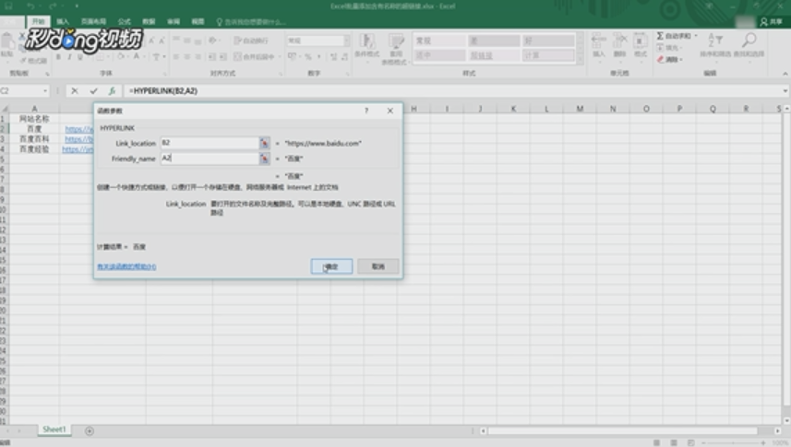
Task: Select the 常规 cell style swatch
Action: (x=439, y=41)
